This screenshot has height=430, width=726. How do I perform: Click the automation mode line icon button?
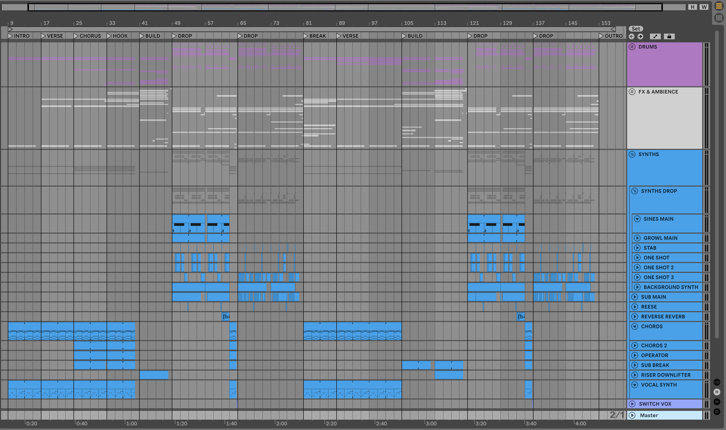[655, 36]
